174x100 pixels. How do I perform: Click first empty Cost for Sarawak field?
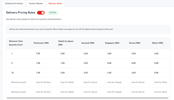(90, 82)
